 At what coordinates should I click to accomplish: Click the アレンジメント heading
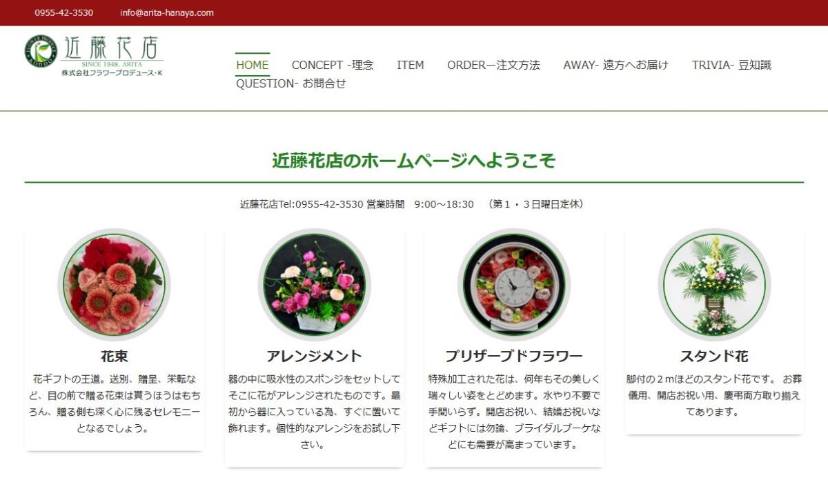(x=314, y=357)
